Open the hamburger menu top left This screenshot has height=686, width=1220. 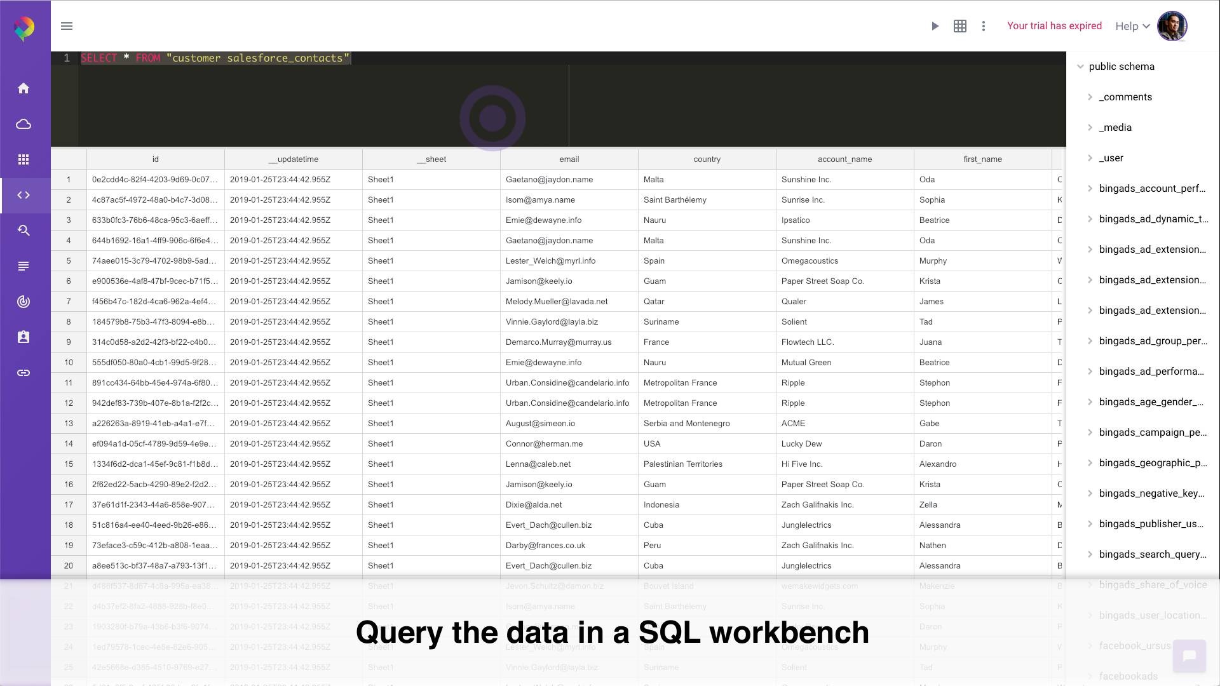pos(66,26)
